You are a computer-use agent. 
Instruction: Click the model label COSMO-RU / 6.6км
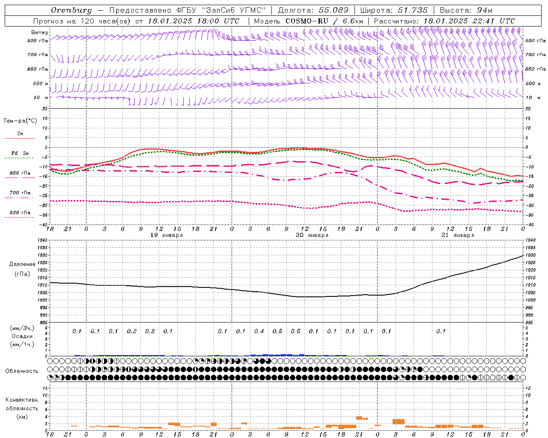pos(324,21)
